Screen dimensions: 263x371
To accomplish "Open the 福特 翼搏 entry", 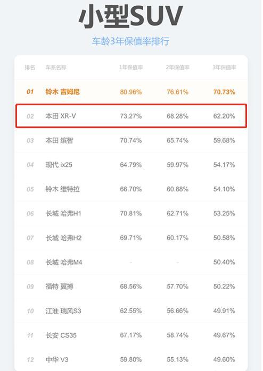I will click(59, 286).
